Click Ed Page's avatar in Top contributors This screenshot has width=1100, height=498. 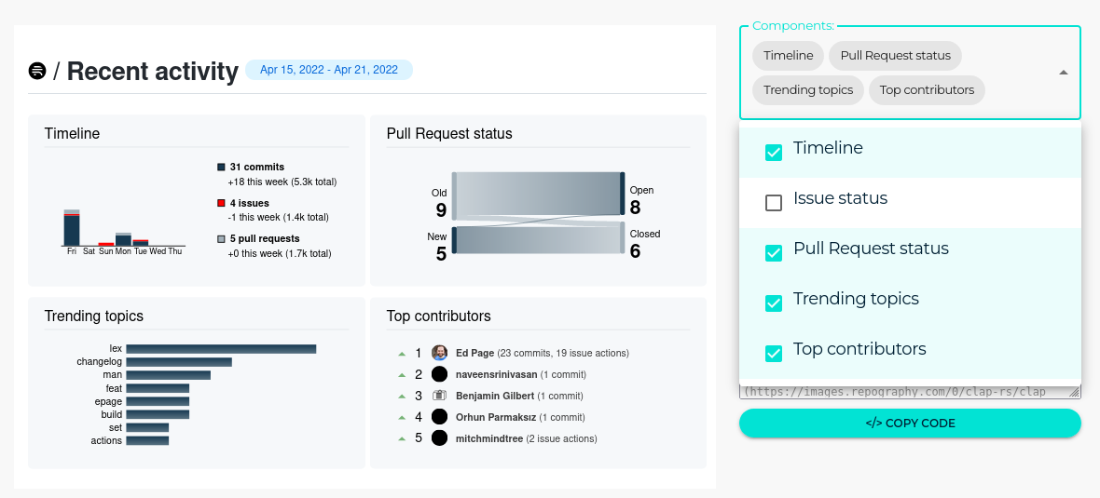point(439,354)
